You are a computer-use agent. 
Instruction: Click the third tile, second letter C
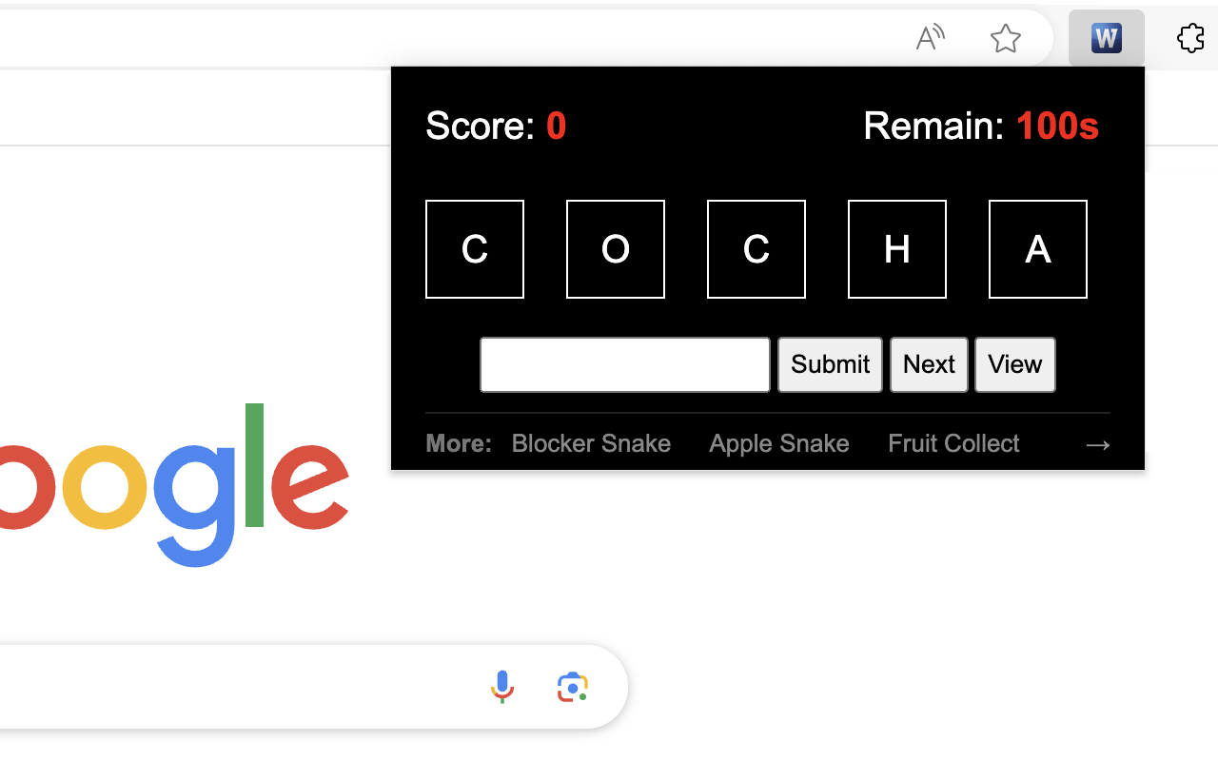(756, 249)
